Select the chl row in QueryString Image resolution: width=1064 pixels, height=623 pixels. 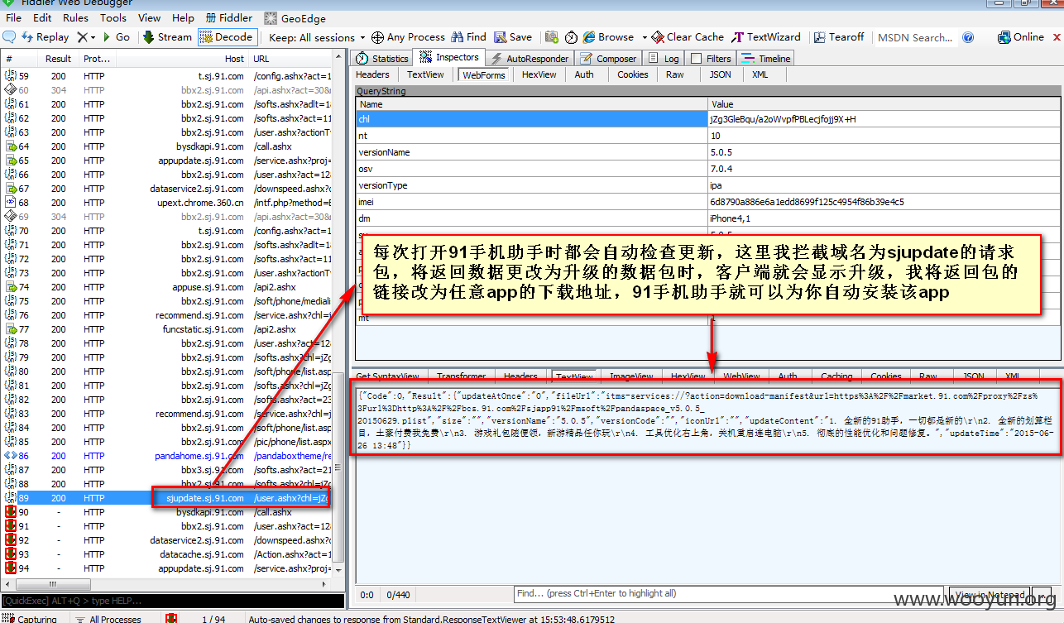pyautogui.click(x=709, y=119)
